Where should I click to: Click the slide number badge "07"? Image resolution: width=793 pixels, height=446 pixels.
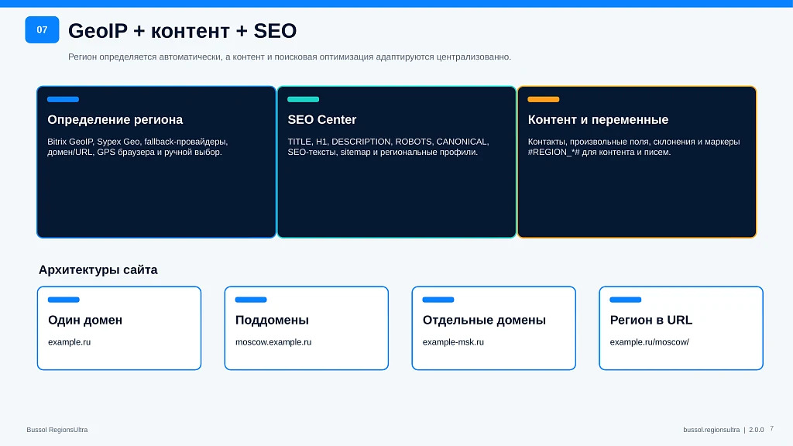pos(42,30)
